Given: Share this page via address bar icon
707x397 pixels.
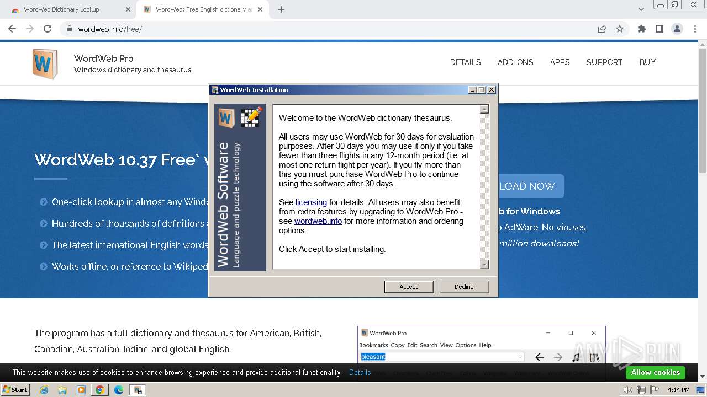Looking at the screenshot, I should (x=602, y=29).
